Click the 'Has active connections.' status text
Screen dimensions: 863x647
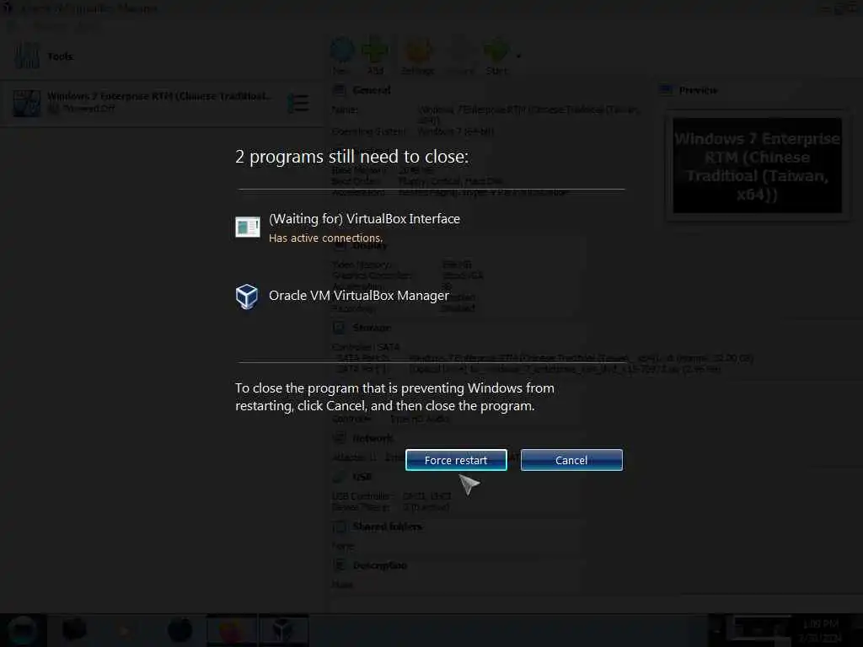(x=325, y=238)
